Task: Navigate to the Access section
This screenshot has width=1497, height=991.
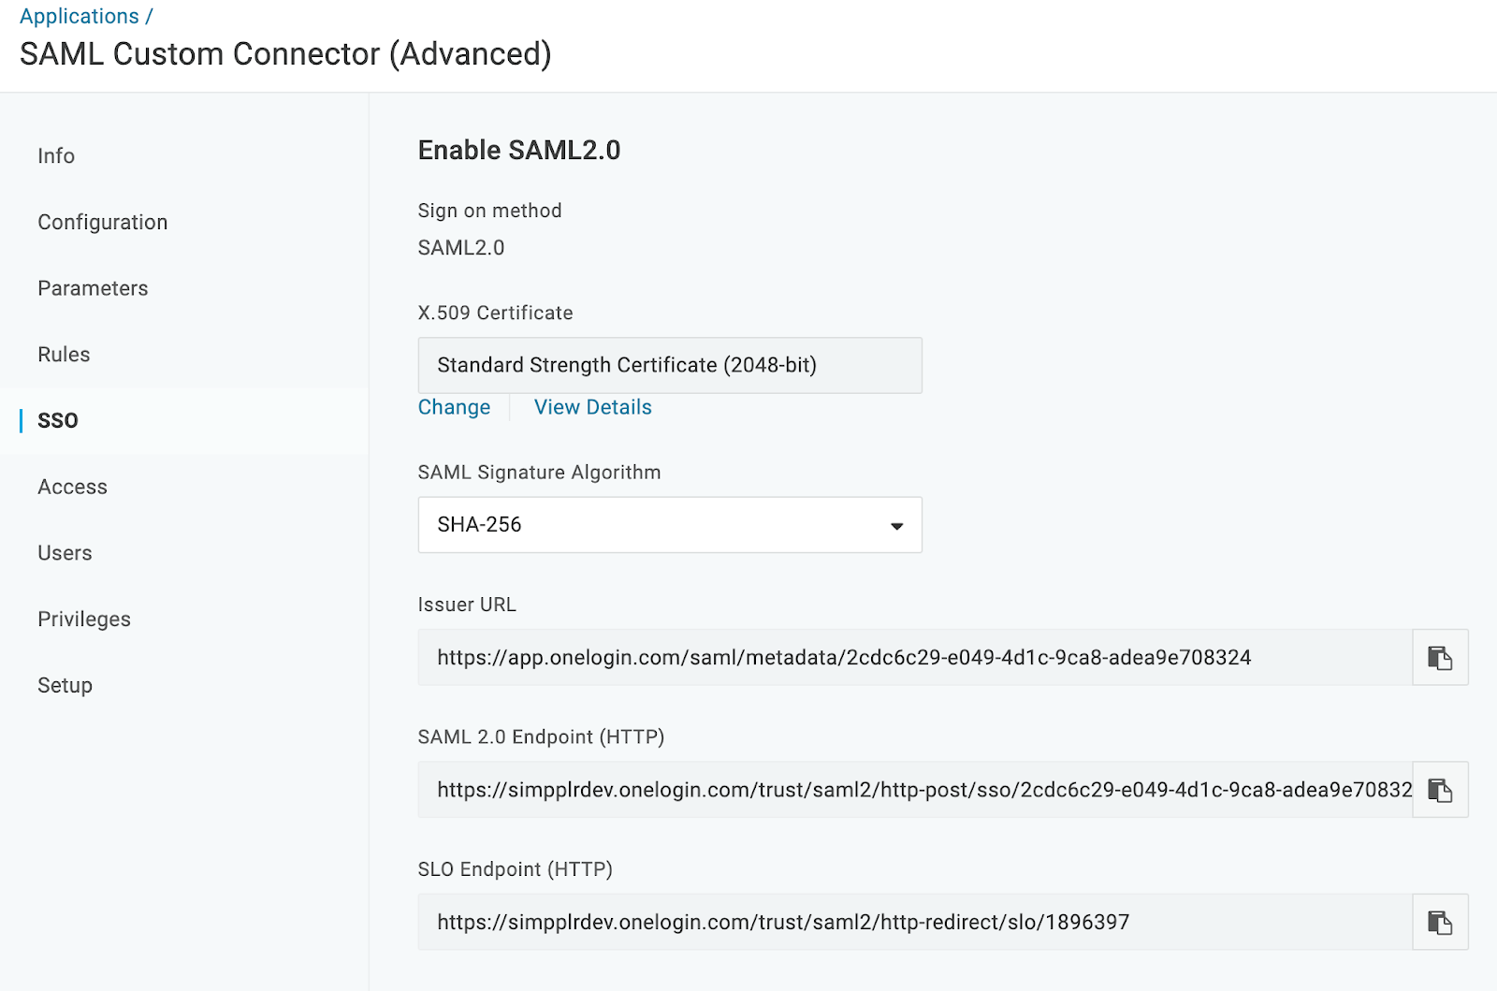Action: (x=72, y=487)
